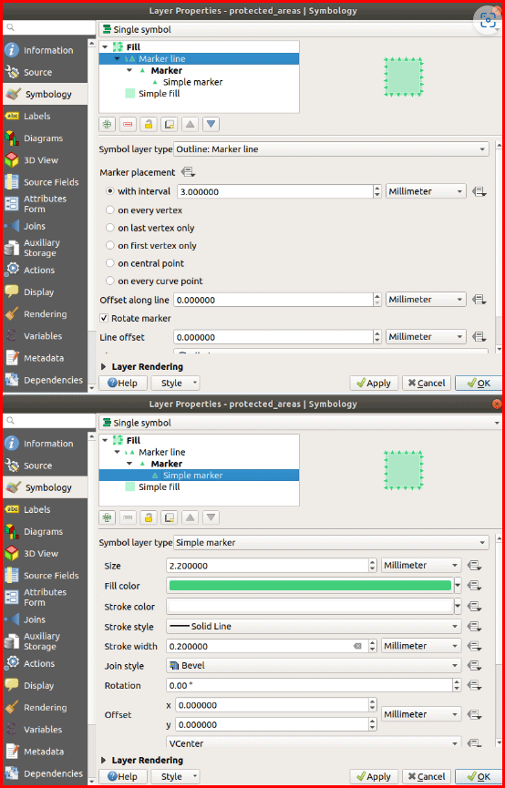This screenshot has width=505, height=788.
Task: Click Apply button in upper dialog
Action: [x=374, y=383]
